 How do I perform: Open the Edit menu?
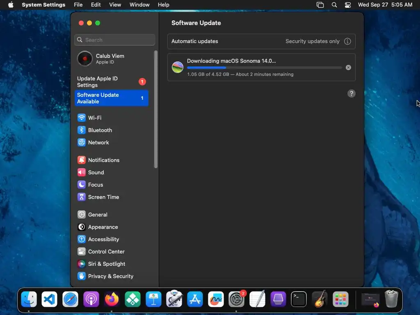[96, 5]
